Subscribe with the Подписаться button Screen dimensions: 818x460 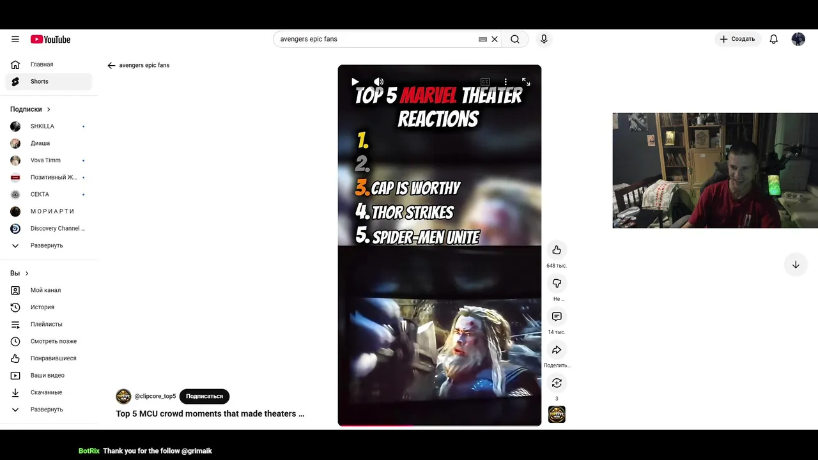point(204,396)
